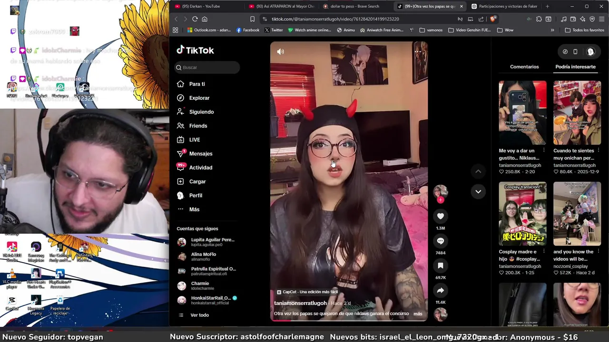
Task: Open the 'vamonos' bookmarks folder
Action: pyautogui.click(x=431, y=30)
